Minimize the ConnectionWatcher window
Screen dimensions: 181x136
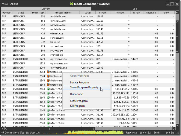tap(168, 4)
